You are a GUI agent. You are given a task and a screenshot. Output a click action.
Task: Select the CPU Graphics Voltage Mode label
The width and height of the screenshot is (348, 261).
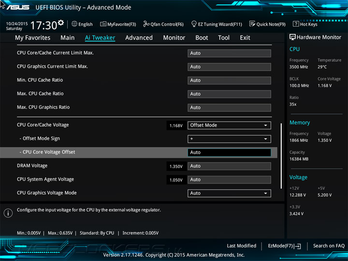(x=47, y=193)
